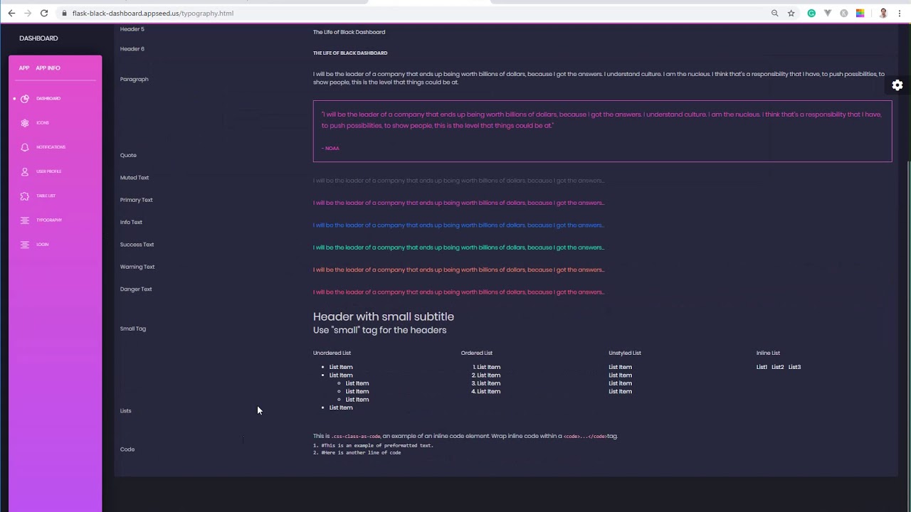Click '#This is an example of preformatted text.'
Viewport: 911px width, 512px height.
coord(376,446)
